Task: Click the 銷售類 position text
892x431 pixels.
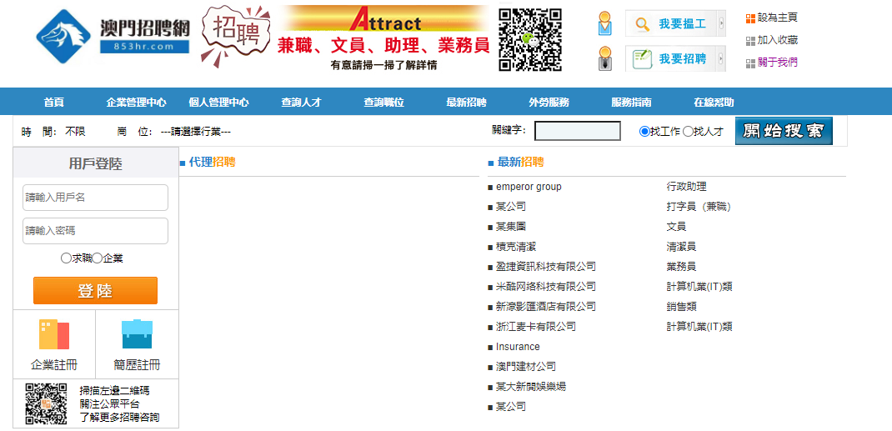Action: pos(682,307)
